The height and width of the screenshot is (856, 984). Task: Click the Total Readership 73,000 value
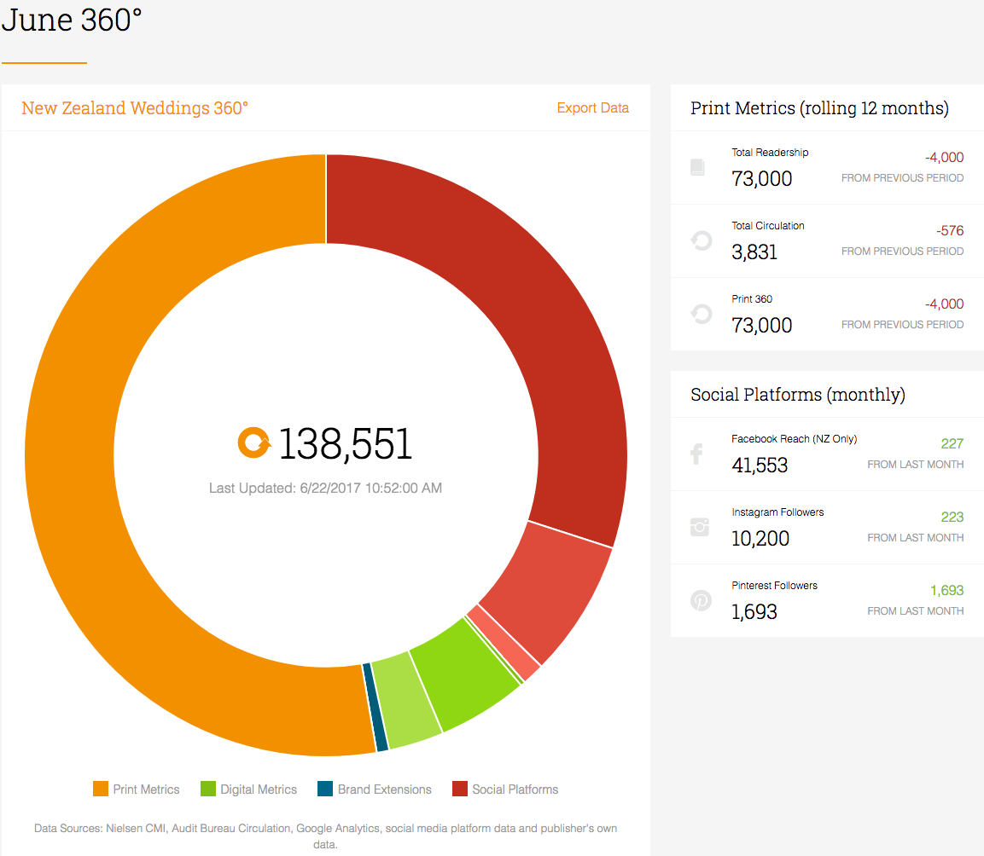pyautogui.click(x=762, y=179)
